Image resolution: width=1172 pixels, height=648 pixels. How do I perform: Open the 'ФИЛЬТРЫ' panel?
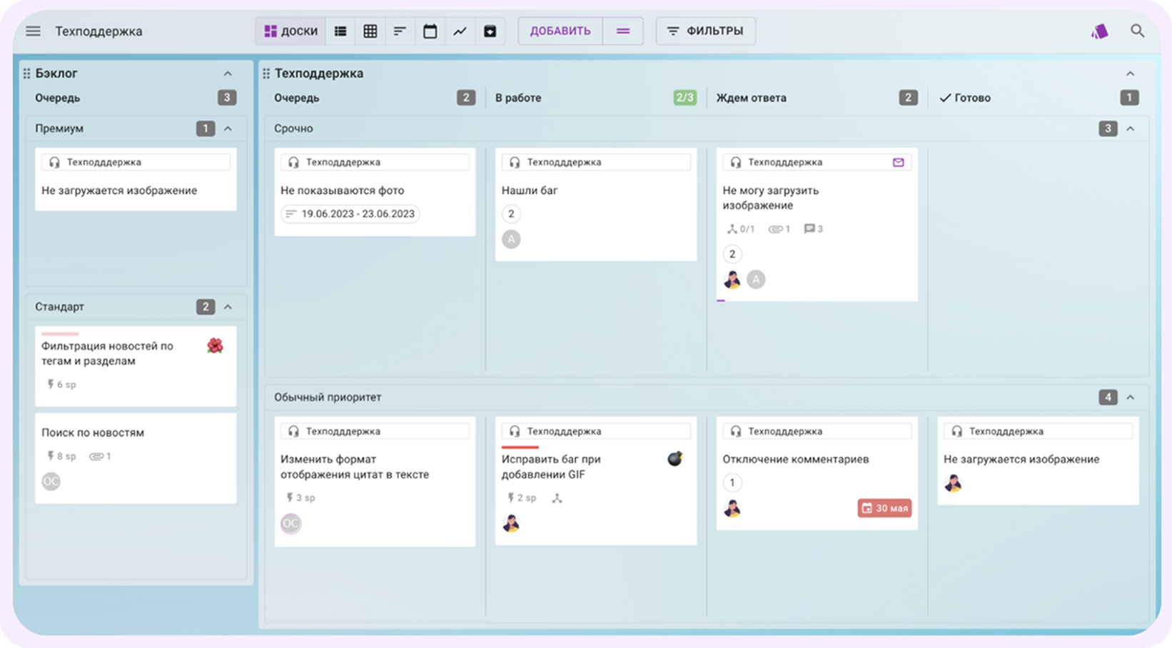pos(705,31)
